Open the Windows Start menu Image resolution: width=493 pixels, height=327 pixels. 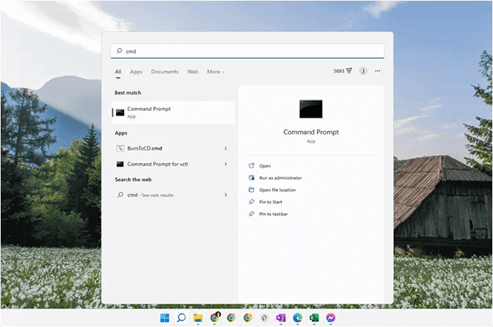pyautogui.click(x=164, y=318)
